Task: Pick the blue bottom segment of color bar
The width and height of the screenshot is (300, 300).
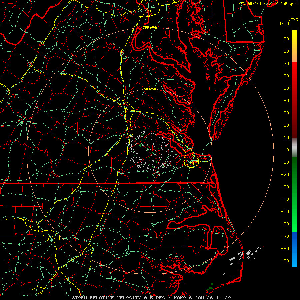Action: click(x=294, y=249)
